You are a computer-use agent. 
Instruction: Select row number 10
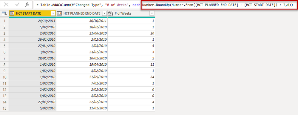coord(4,77)
